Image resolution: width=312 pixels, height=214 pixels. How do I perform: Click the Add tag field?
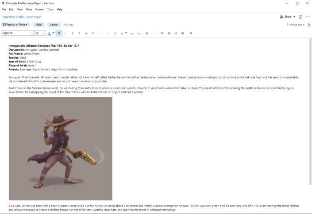point(69,25)
